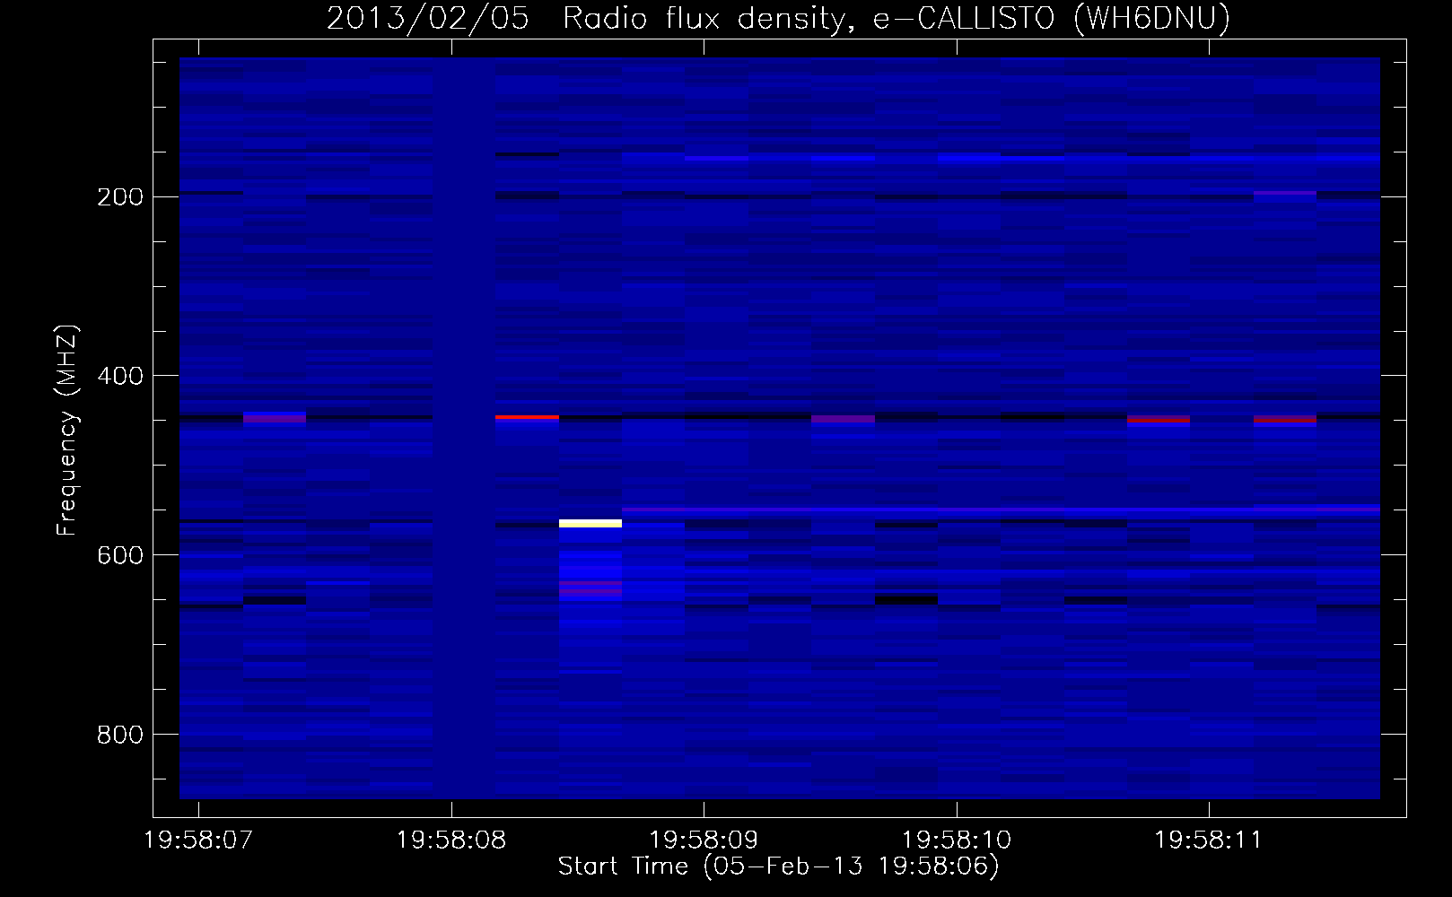
Task: Click the 'Start Time (05-Feb-13 19:58:06)' label
Action: (778, 866)
